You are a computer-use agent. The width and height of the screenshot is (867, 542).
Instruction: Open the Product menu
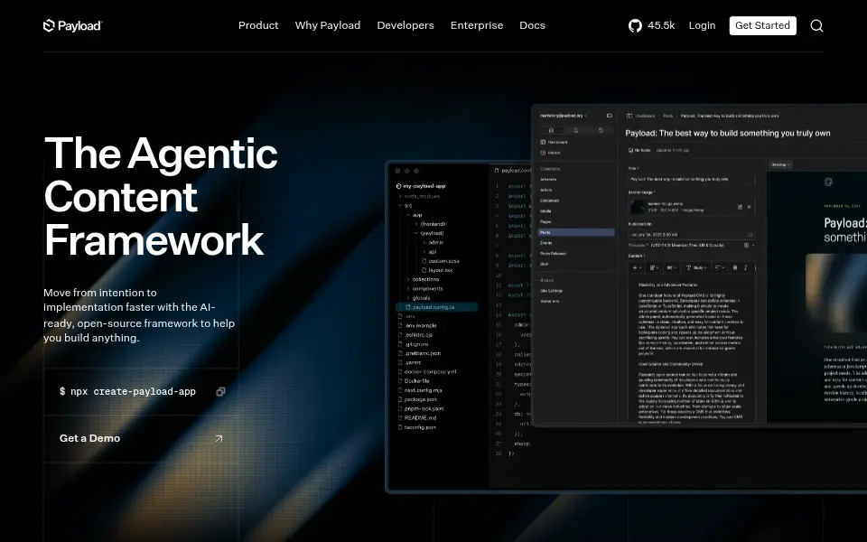pos(258,25)
